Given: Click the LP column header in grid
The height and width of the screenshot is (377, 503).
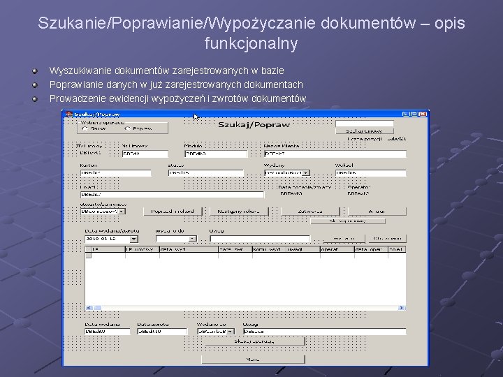Looking at the screenshot, I should (x=108, y=249).
